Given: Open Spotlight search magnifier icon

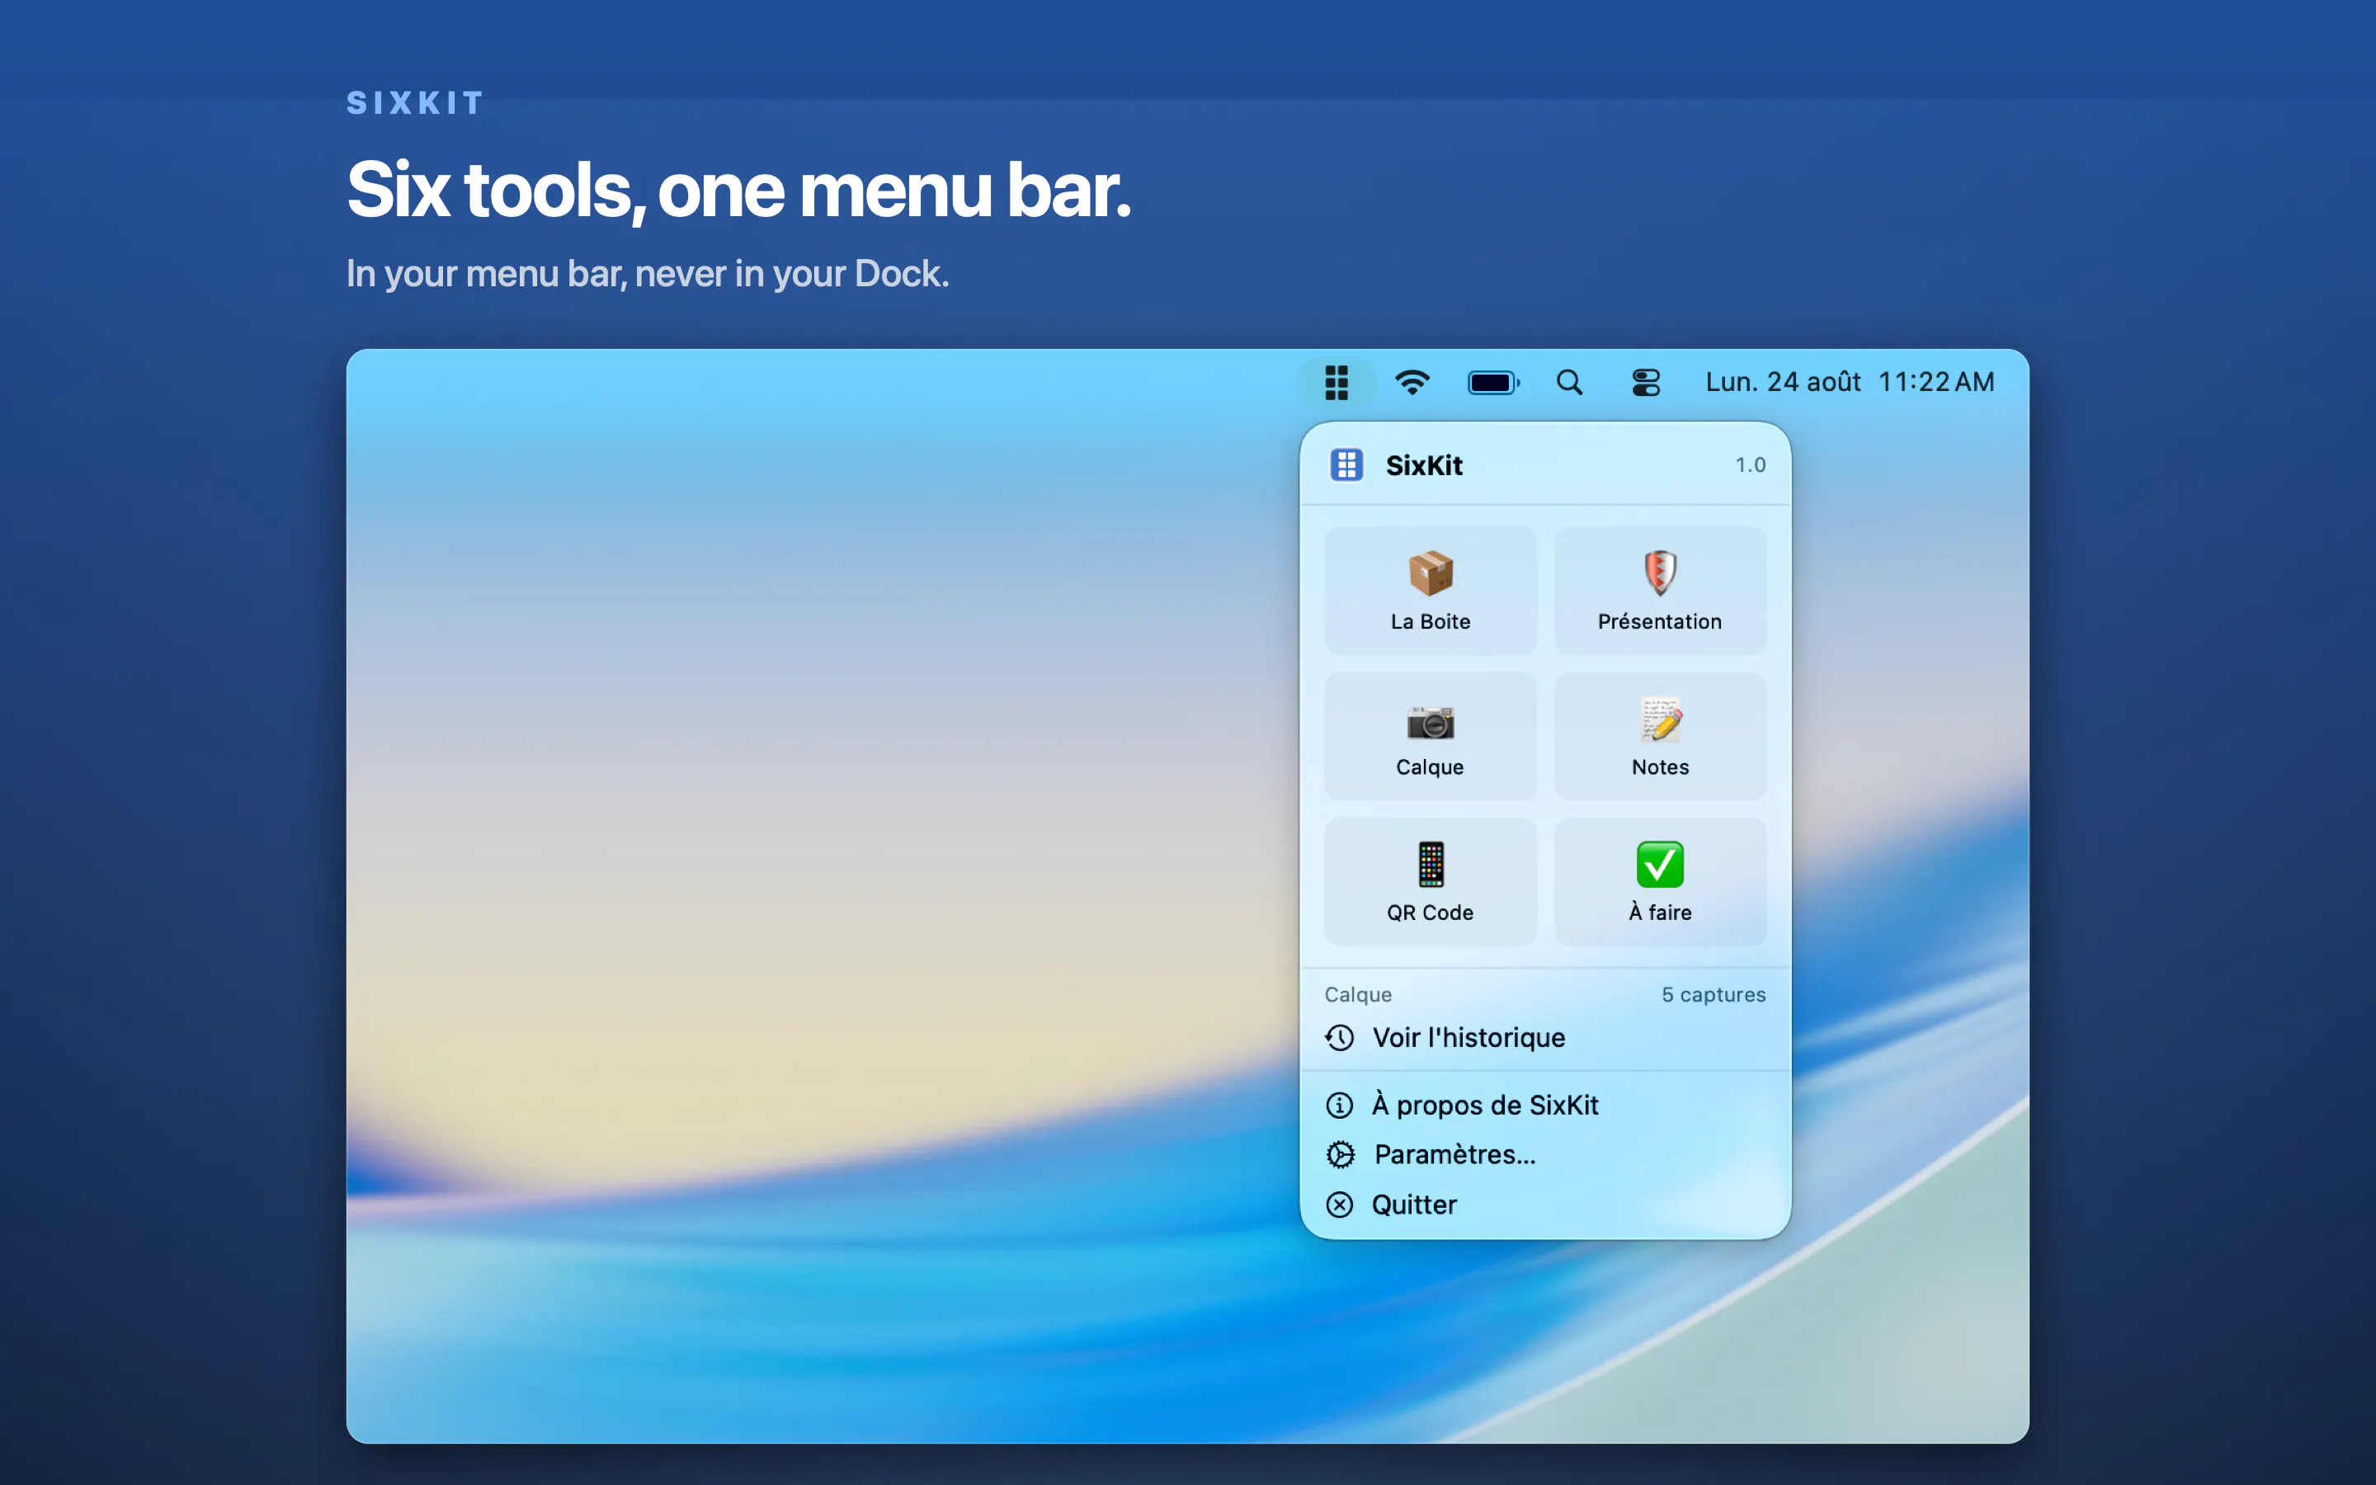Looking at the screenshot, I should click(x=1569, y=382).
